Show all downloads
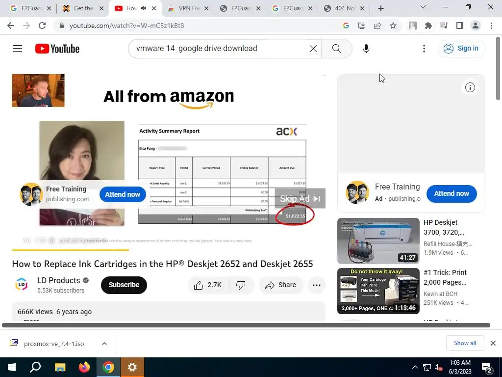The width and height of the screenshot is (502, 377). pyautogui.click(x=465, y=343)
